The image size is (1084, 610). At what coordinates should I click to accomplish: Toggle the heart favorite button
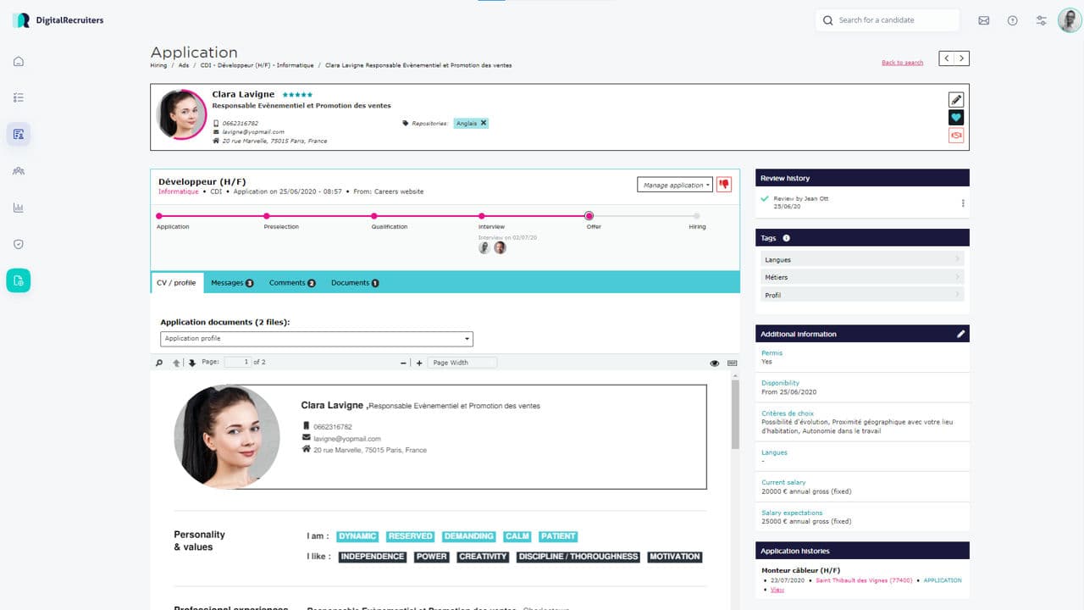(956, 118)
